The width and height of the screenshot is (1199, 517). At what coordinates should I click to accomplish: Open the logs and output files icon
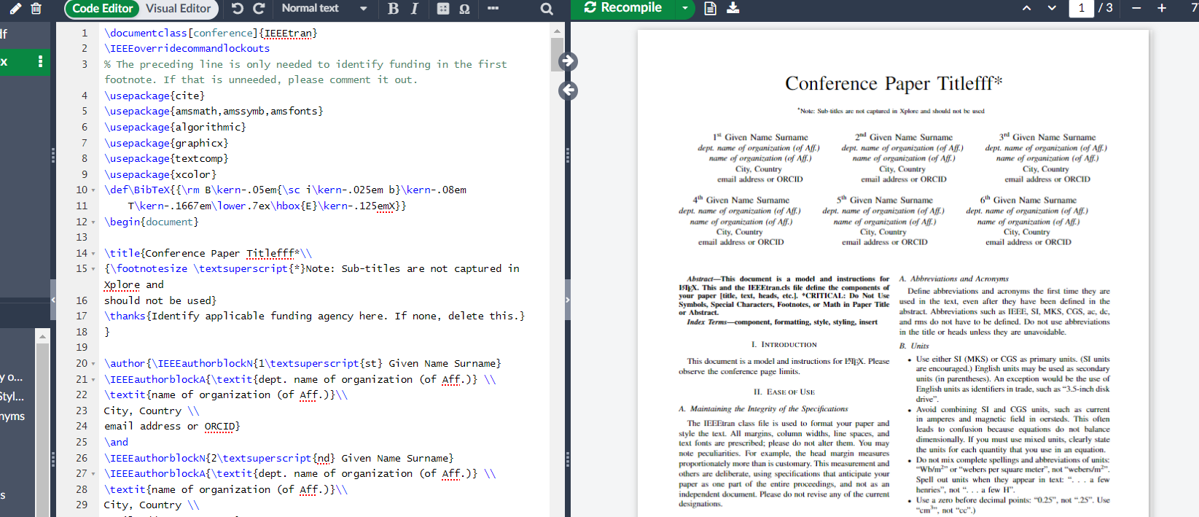(x=711, y=8)
